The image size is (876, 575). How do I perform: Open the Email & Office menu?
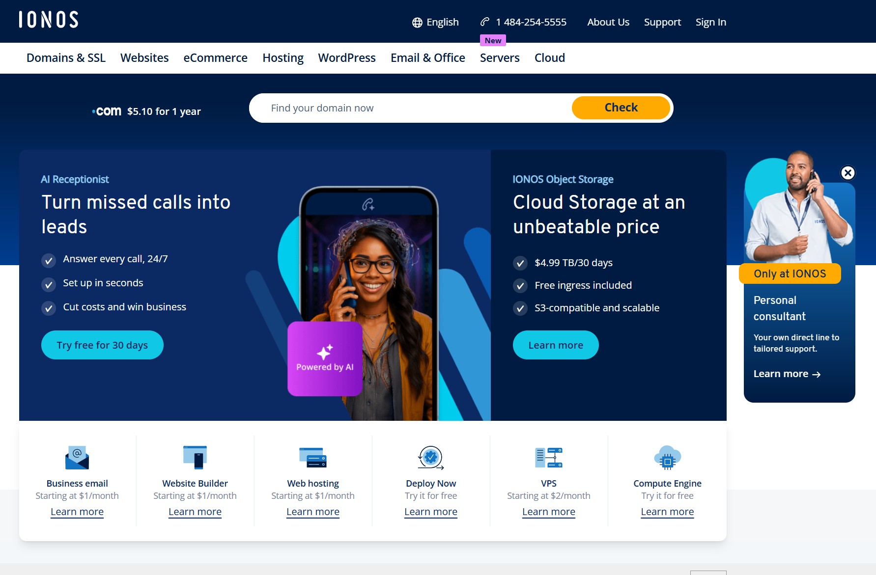pos(428,58)
